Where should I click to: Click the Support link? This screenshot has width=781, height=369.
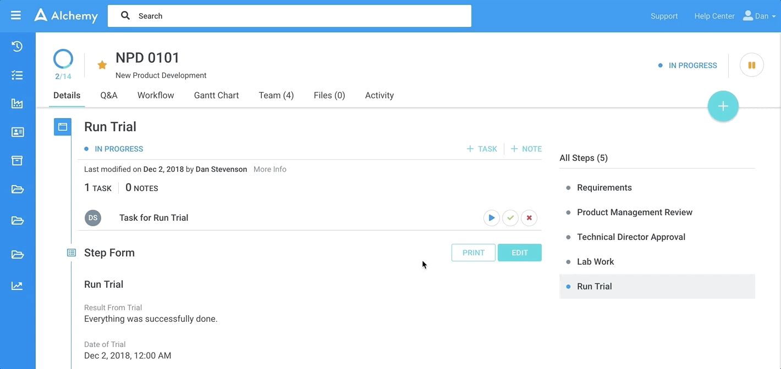(664, 16)
